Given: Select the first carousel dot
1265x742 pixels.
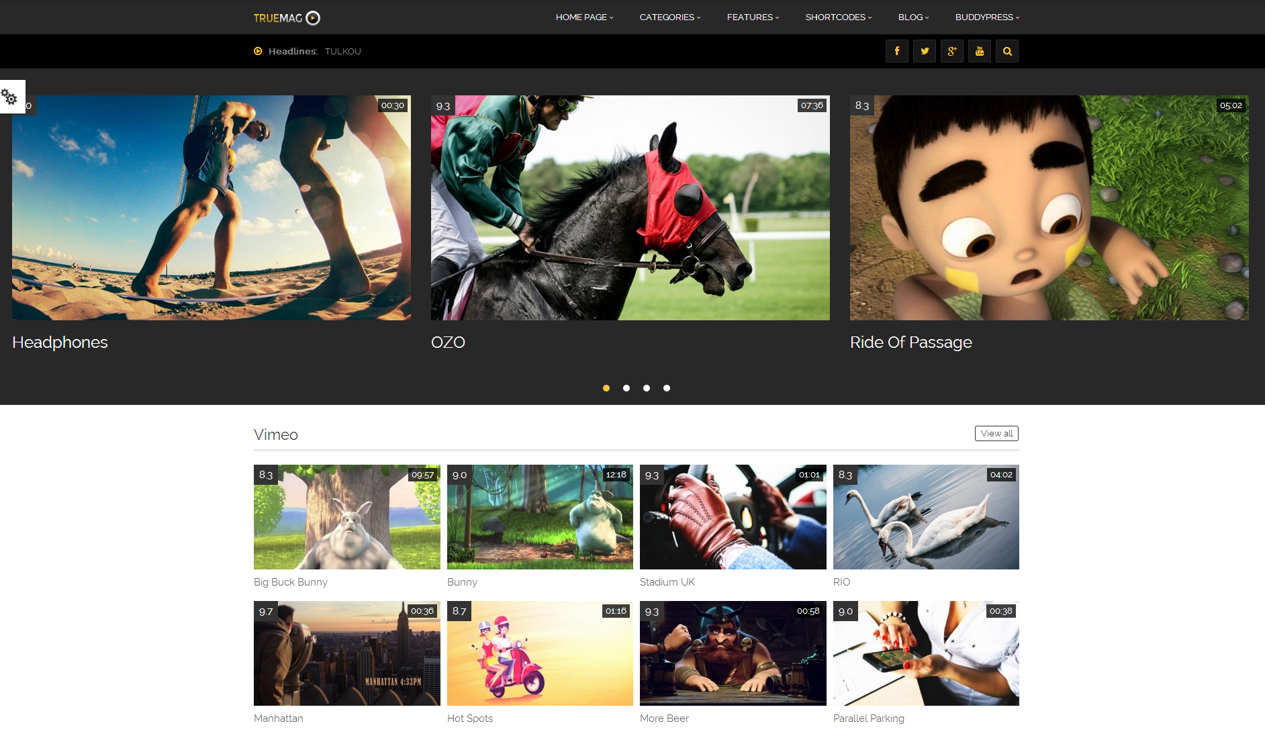Looking at the screenshot, I should tap(606, 388).
